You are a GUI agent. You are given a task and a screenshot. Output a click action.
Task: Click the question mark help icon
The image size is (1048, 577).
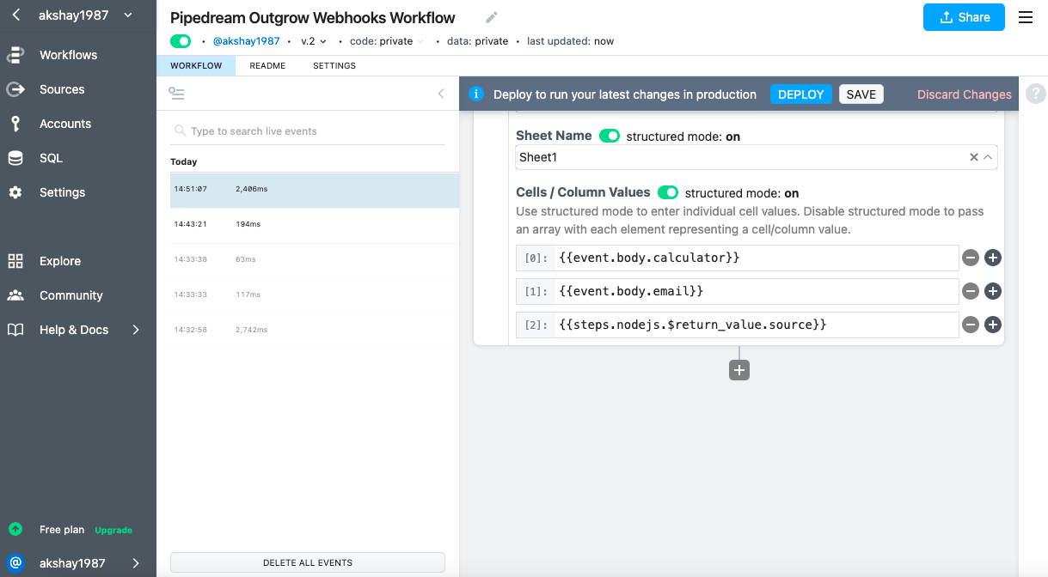tap(1036, 94)
